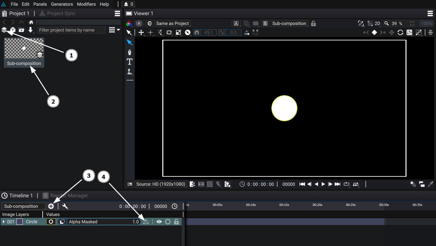Viewport: 436px width, 246px height.
Task: Open the viewer Sub-composition source dropdown
Action: click(289, 23)
